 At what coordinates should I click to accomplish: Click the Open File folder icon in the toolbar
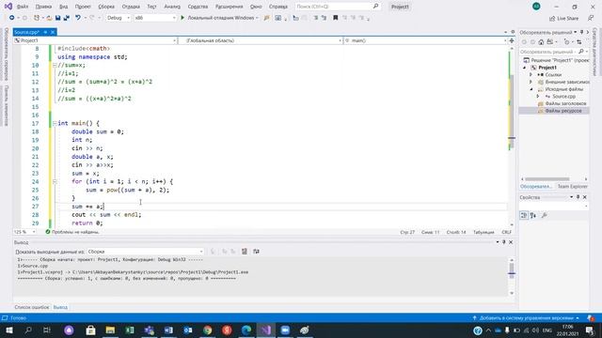click(x=49, y=18)
